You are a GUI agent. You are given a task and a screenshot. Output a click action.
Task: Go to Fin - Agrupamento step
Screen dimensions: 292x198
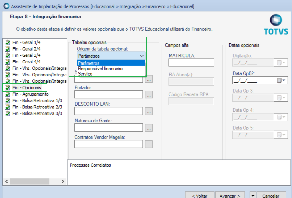pyautogui.click(x=30, y=94)
